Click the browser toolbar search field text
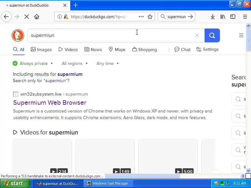The image size is (251, 188). 176,17
